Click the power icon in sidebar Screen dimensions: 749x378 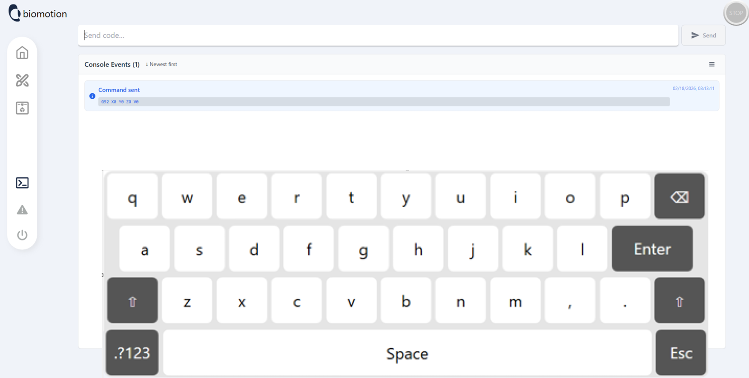(22, 235)
